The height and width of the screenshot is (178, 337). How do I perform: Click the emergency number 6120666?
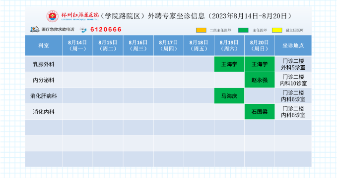point(106,29)
